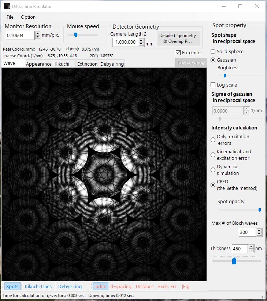Viewport: 267px width, 301px height.
Task: Click the Drawing time status text
Action: point(111,296)
